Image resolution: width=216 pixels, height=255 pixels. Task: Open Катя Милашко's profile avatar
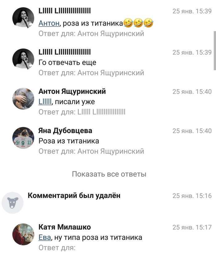(x=23, y=234)
